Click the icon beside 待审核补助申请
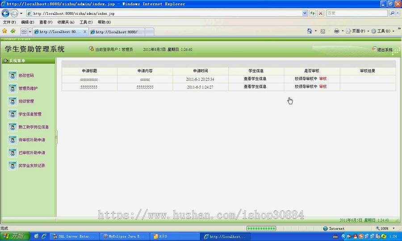Image resolution: width=402 pixels, height=241 pixels. click(x=13, y=140)
